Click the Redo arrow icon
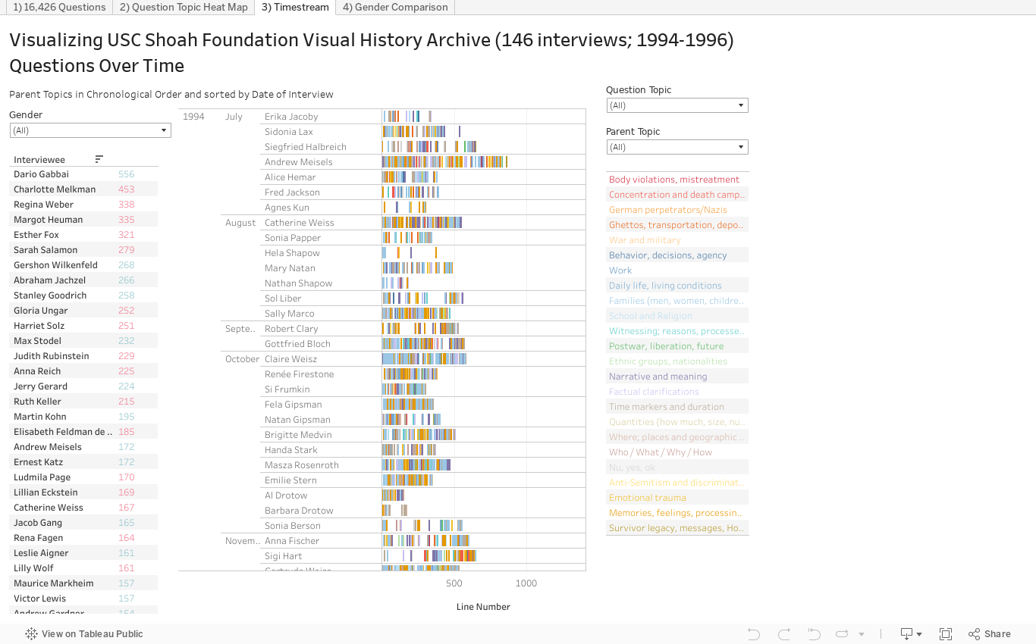This screenshot has width=1036, height=644. point(784,634)
